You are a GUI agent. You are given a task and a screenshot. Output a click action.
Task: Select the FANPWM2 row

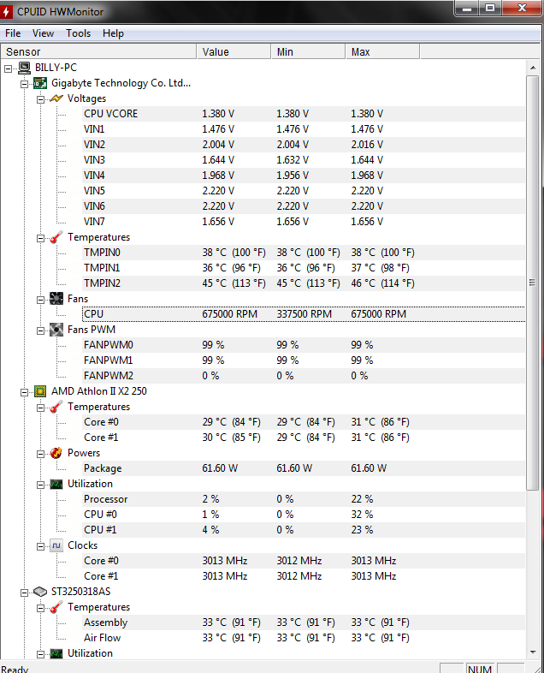pyautogui.click(x=304, y=376)
